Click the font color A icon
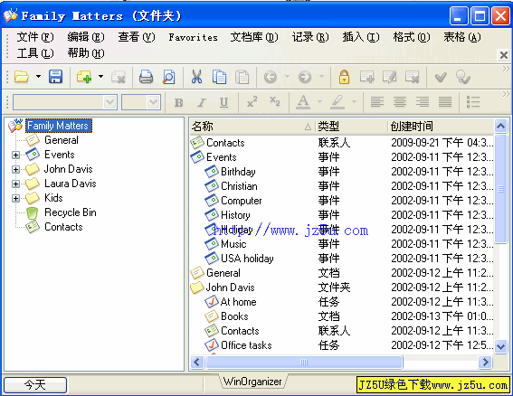Screen dimensions: 513x396 [x=303, y=102]
